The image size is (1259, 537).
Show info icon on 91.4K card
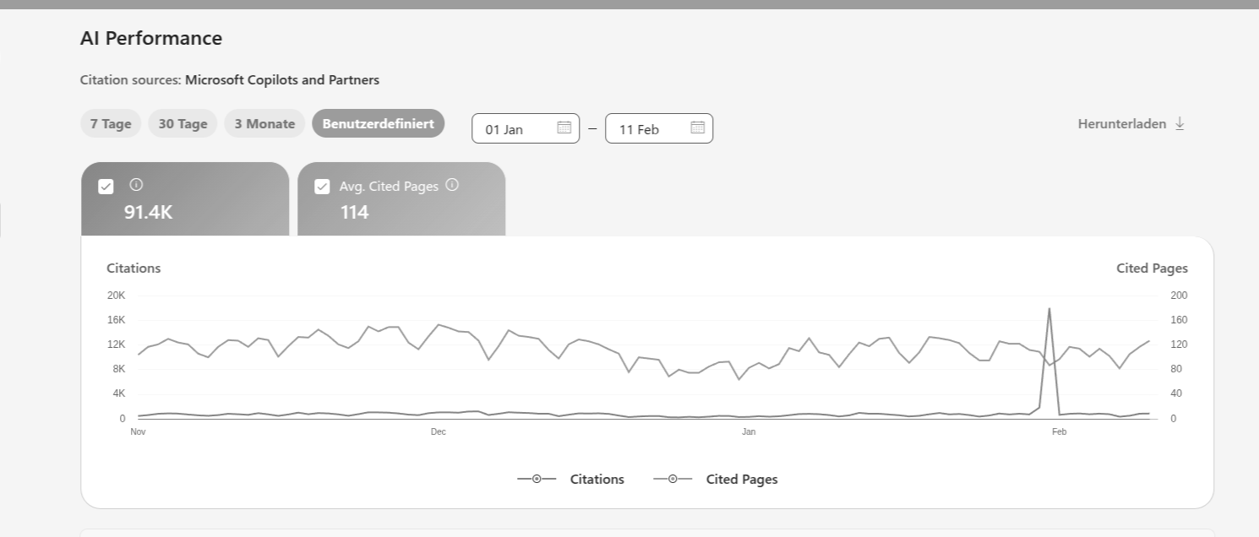pos(136,184)
